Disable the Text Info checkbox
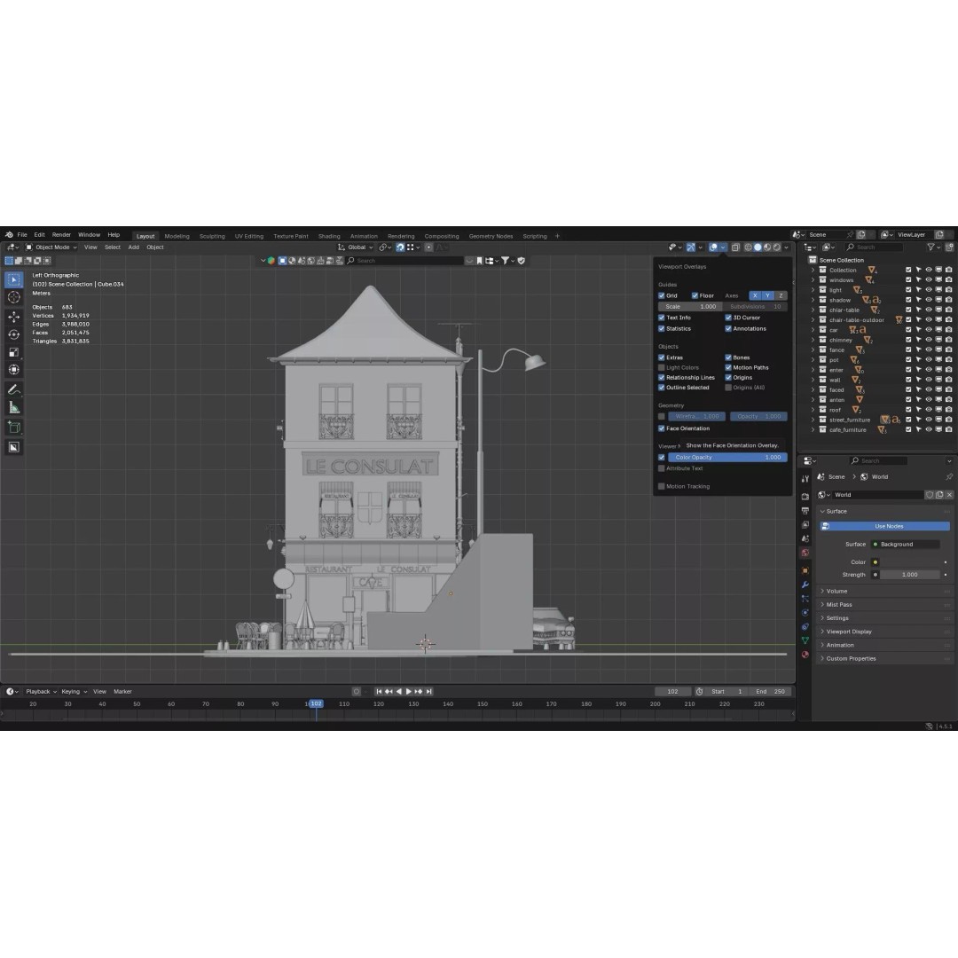The image size is (958, 958). 662,318
